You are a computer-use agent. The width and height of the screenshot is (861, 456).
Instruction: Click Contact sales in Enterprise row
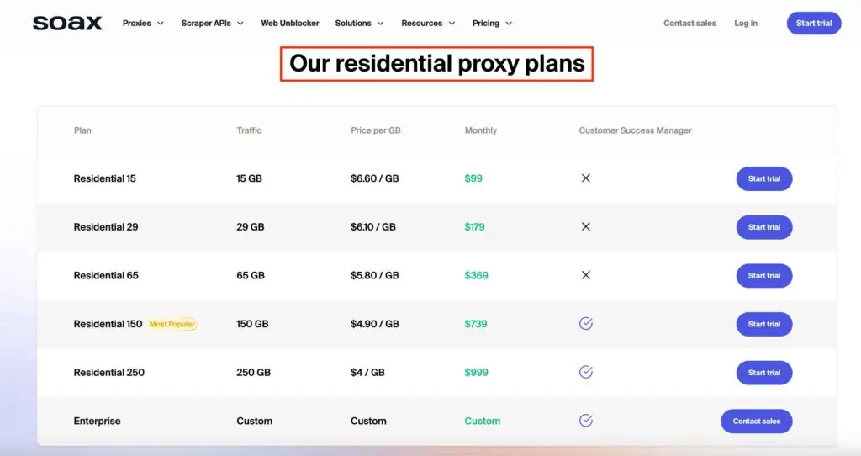point(756,421)
